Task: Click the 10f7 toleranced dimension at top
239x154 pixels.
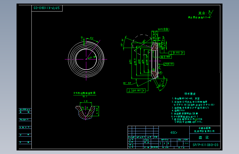Action: pos(163,29)
